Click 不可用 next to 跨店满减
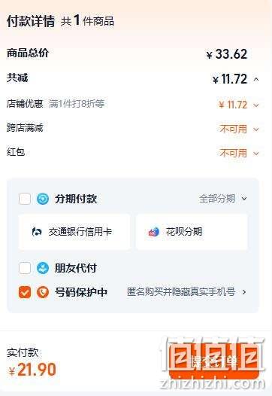Image resolution: width=272 pixels, height=396 pixels. coord(233,129)
